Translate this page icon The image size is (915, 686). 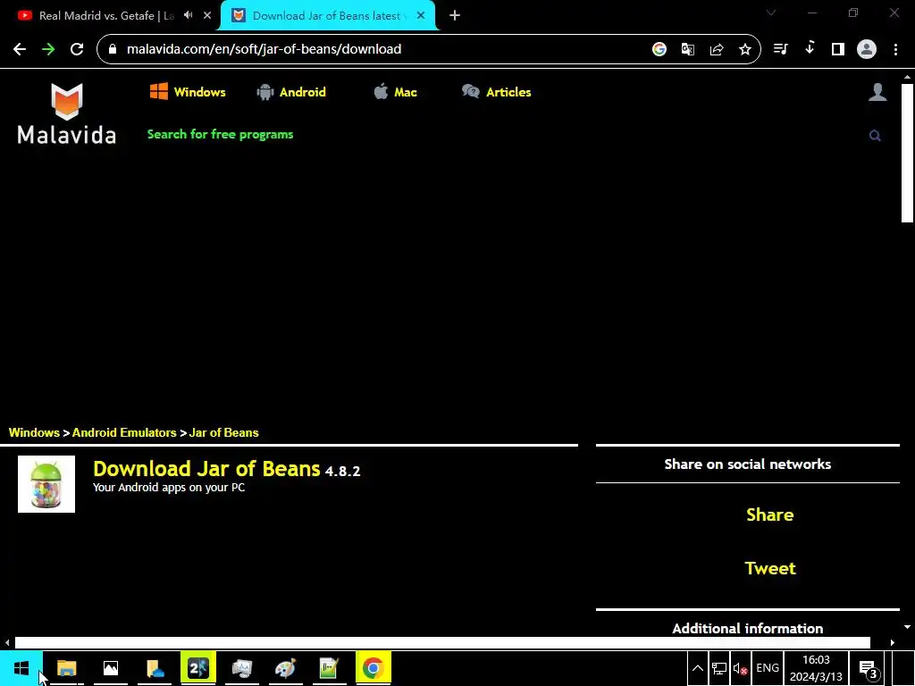[x=688, y=49]
